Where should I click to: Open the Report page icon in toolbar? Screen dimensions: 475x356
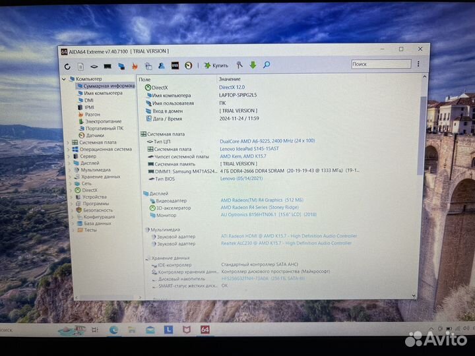point(80,67)
